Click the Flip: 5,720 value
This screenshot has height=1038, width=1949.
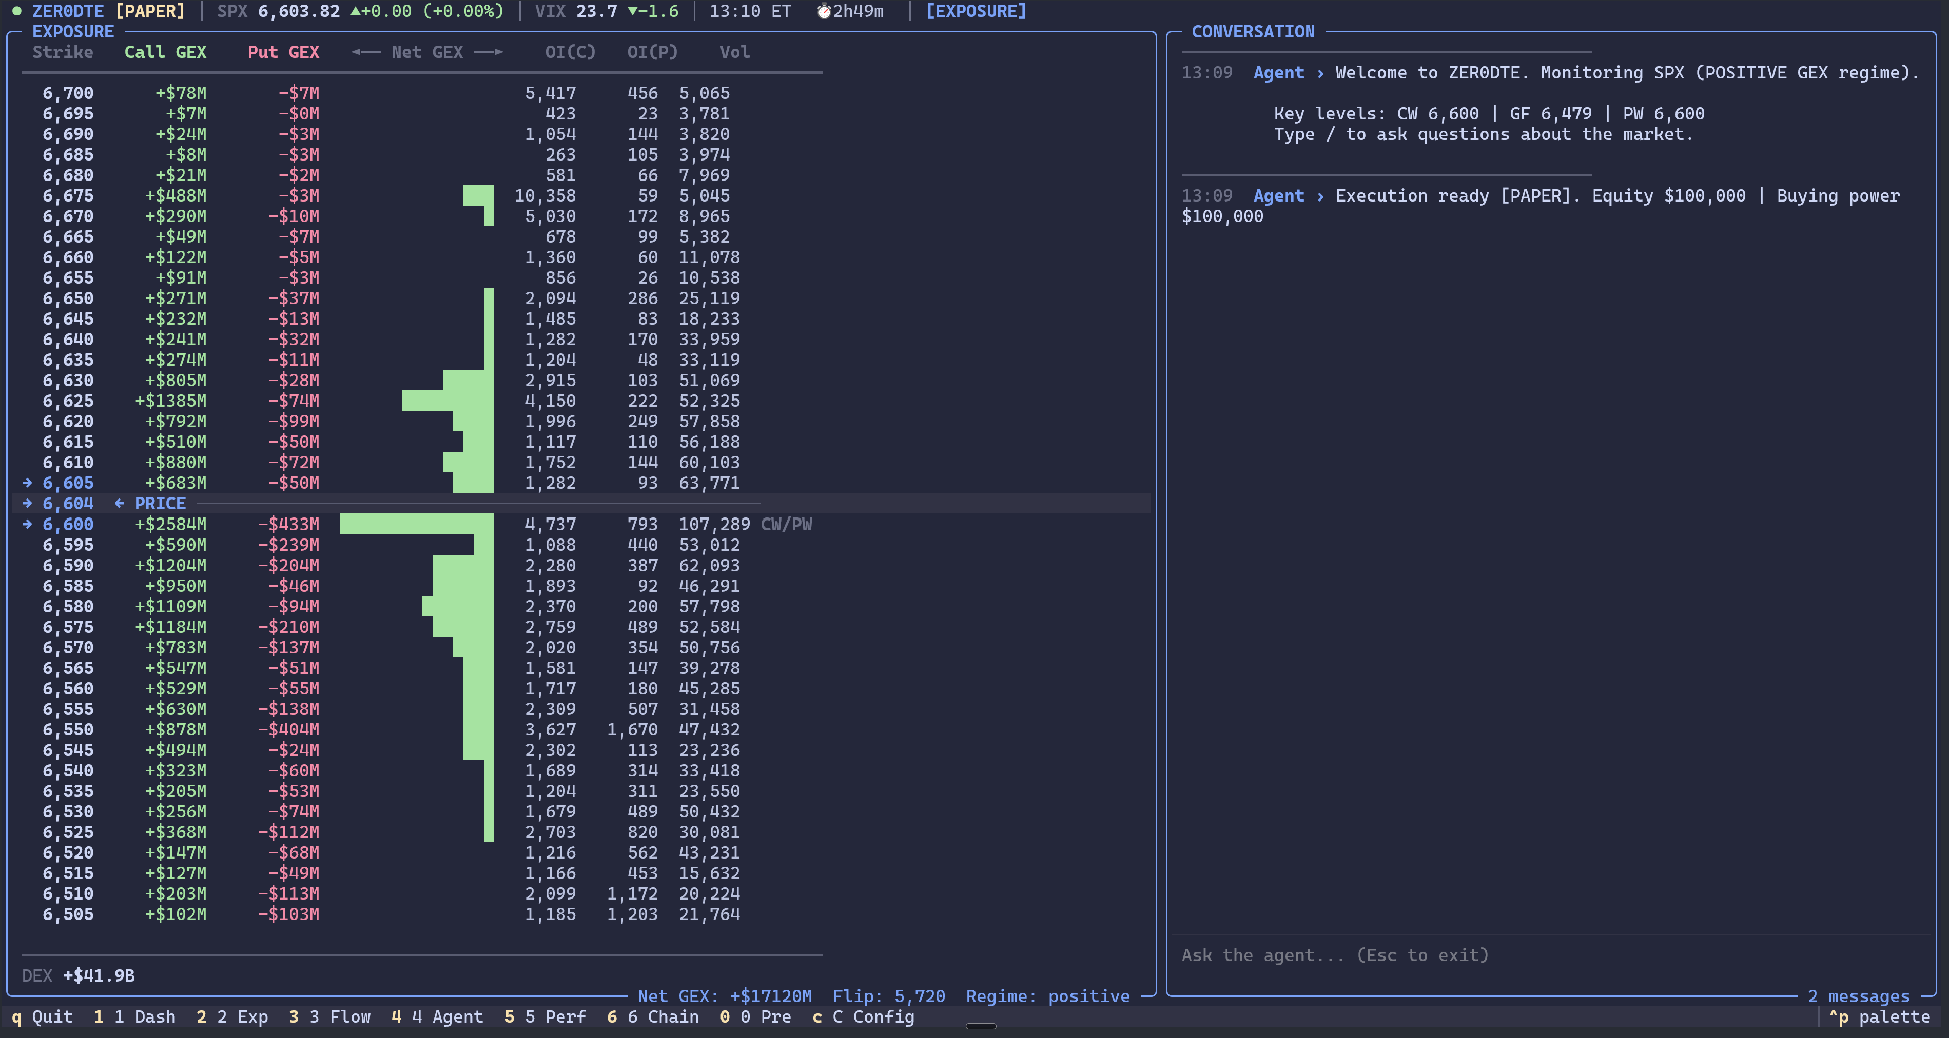[x=889, y=996]
